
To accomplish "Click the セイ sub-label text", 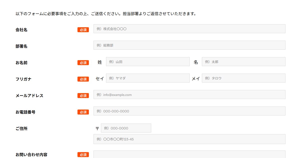I will [100, 79].
